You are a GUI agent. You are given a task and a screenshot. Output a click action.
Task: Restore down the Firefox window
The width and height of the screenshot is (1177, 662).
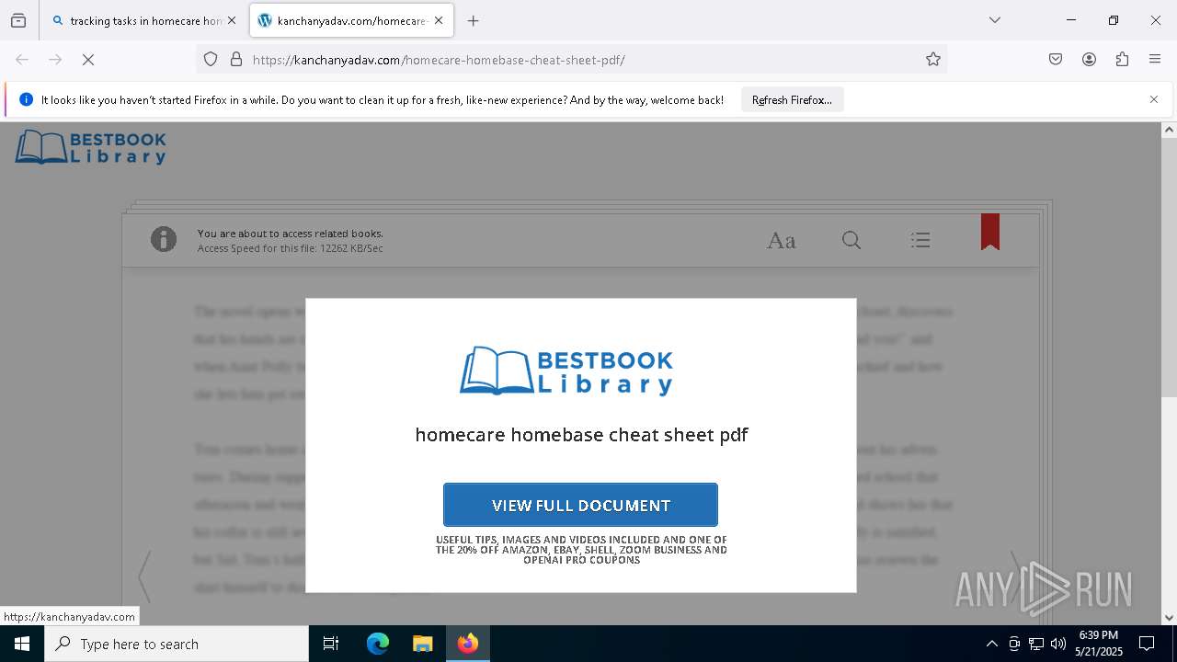(1114, 20)
